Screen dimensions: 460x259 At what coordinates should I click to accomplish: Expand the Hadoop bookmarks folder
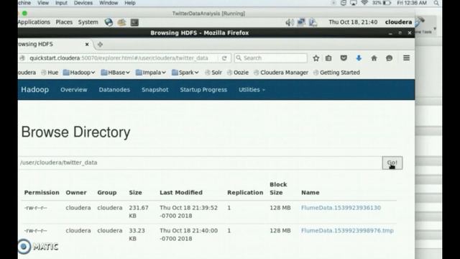pyautogui.click(x=79, y=73)
